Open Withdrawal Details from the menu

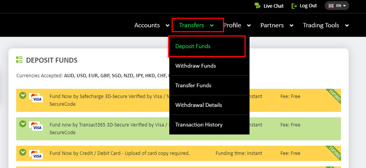[198, 105]
